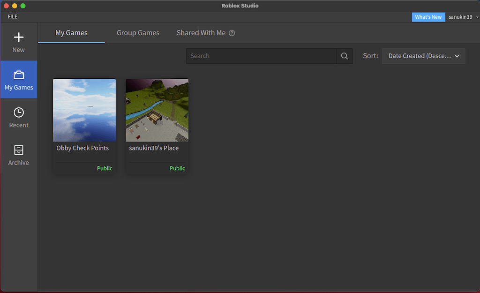The width and height of the screenshot is (480, 293).
Task: Switch to the My Games tab
Action: 71,33
